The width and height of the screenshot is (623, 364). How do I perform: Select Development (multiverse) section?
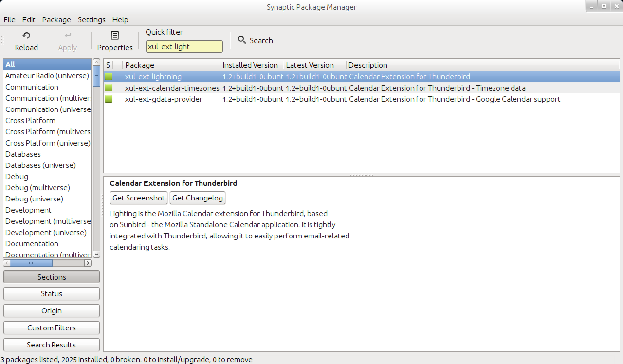pos(48,221)
